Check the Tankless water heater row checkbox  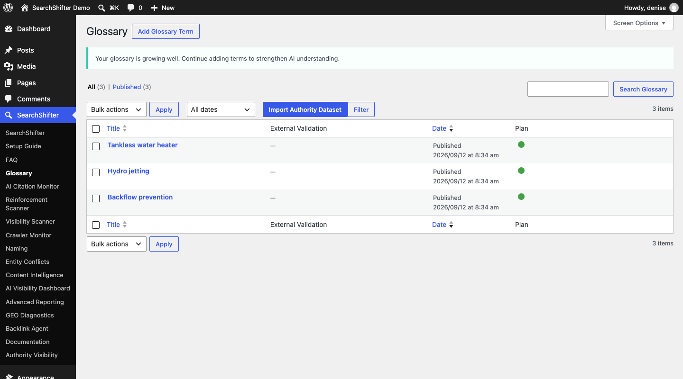click(x=96, y=146)
